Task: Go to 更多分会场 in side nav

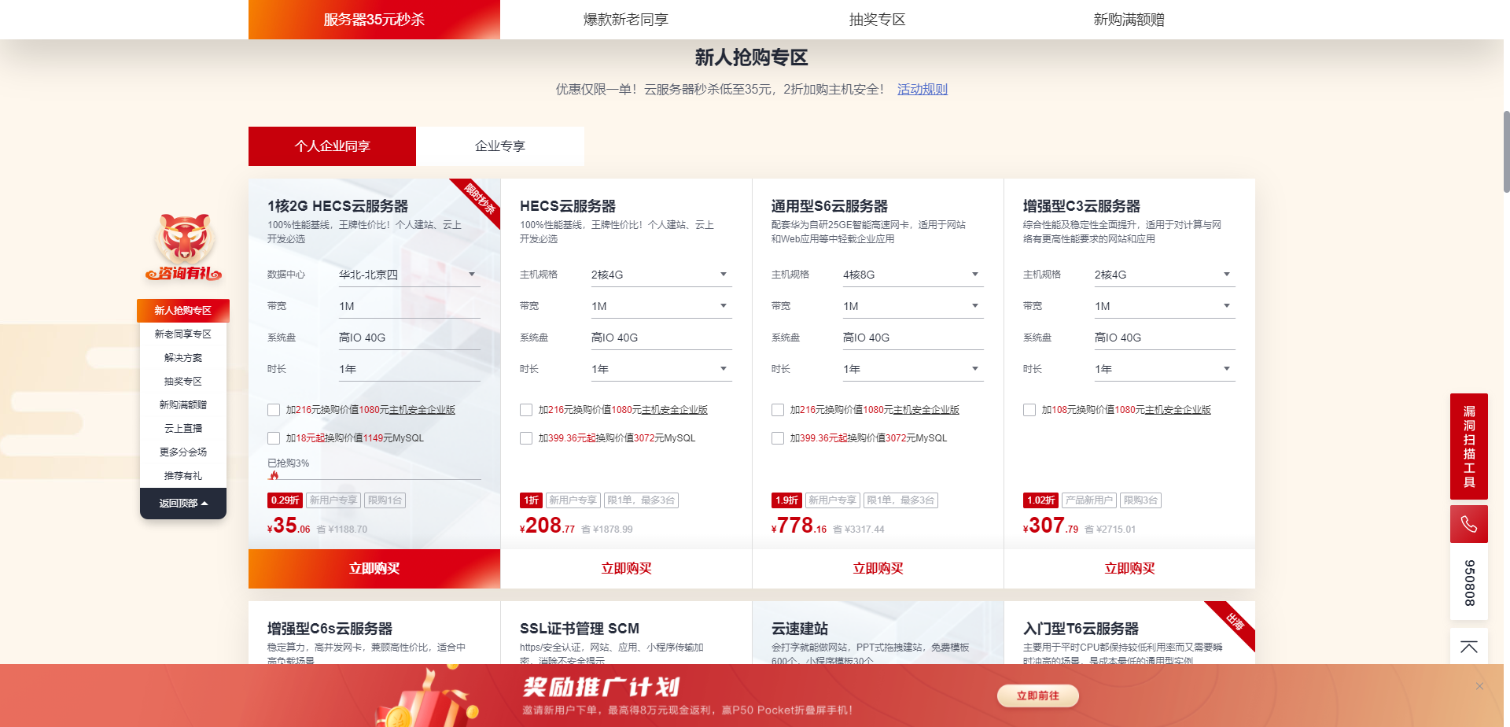Action: 183,452
